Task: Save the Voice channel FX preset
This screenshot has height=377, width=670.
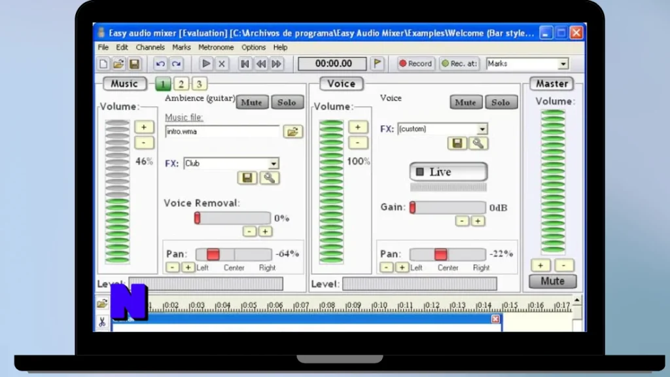Action: tap(457, 143)
